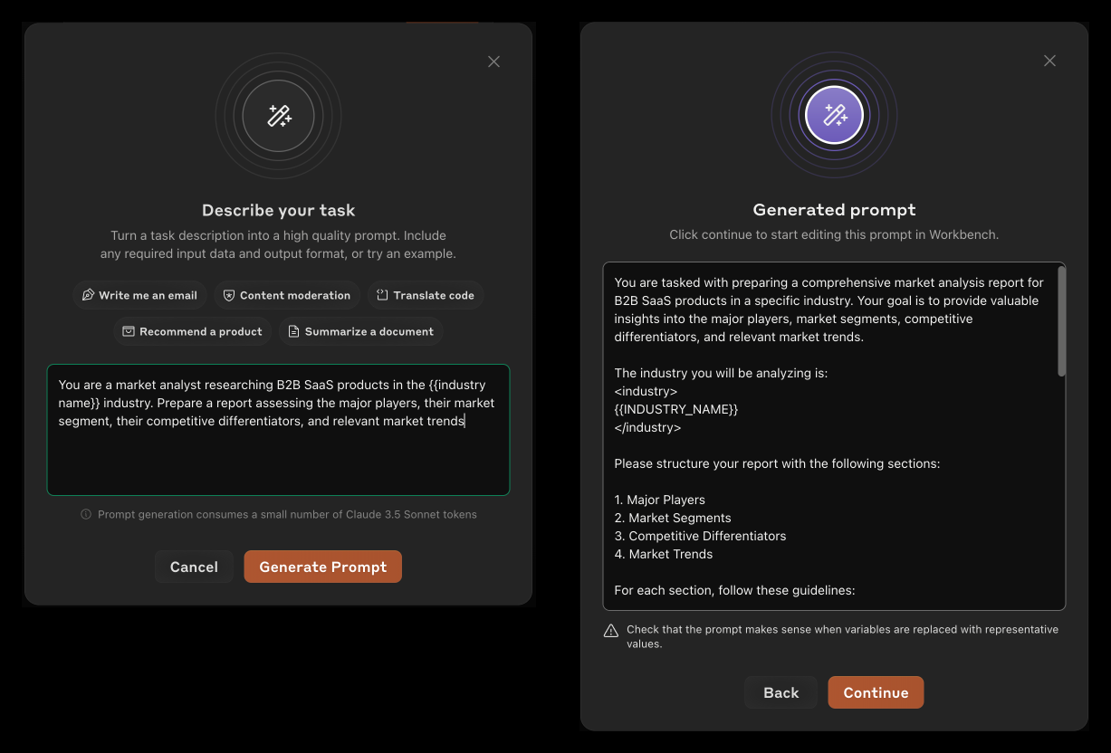This screenshot has width=1111, height=753.
Task: Click the warning triangle icon next to the variables notice
Action: [x=611, y=631]
